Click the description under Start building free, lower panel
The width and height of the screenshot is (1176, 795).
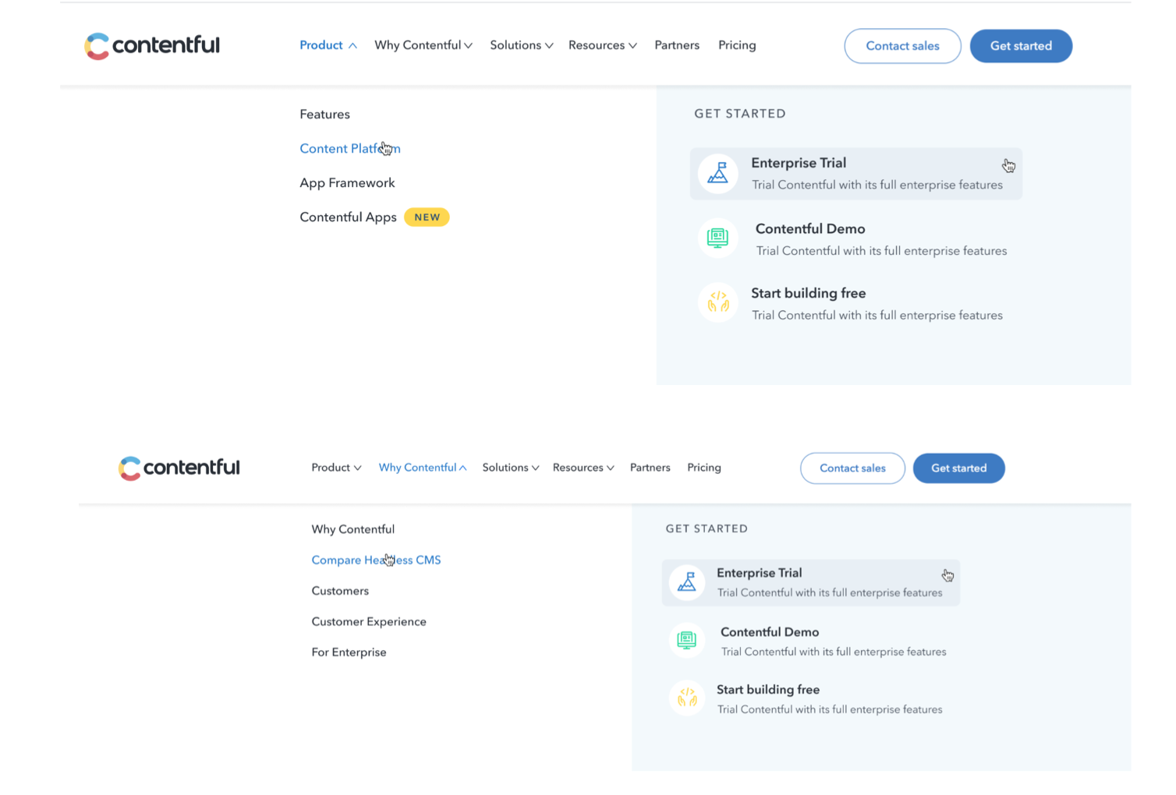click(830, 709)
